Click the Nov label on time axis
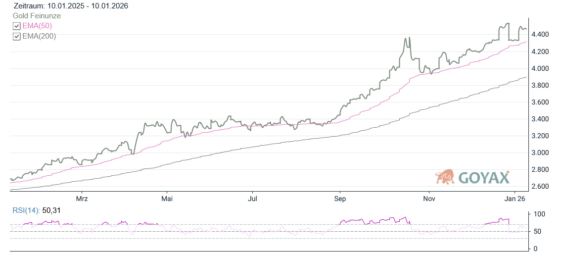The width and height of the screenshot is (564, 254). pyautogui.click(x=428, y=199)
